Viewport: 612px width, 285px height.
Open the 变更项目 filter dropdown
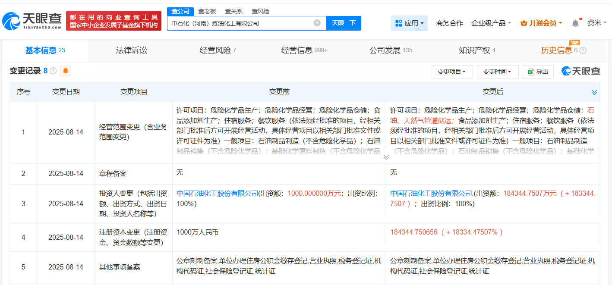coord(452,72)
